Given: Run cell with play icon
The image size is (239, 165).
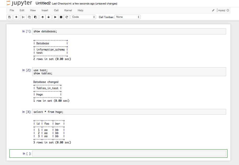Looking at the screenshot, I should pyautogui.click(x=55, y=17).
